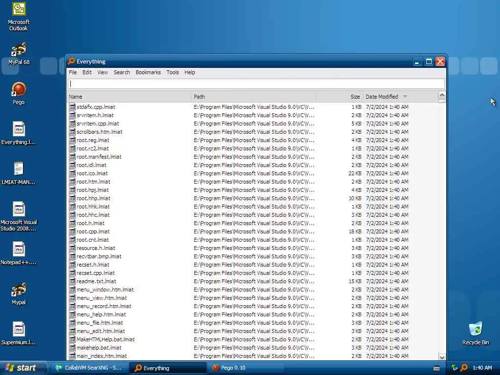500x375 pixels.
Task: Select file root.idl.lmiat
Action: click(91, 165)
